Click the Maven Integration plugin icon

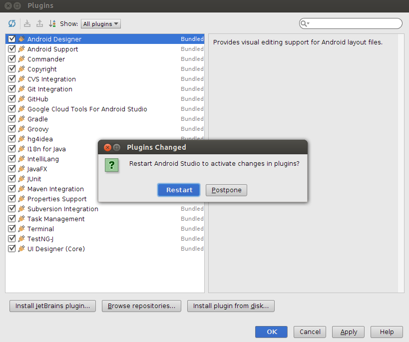(21, 189)
